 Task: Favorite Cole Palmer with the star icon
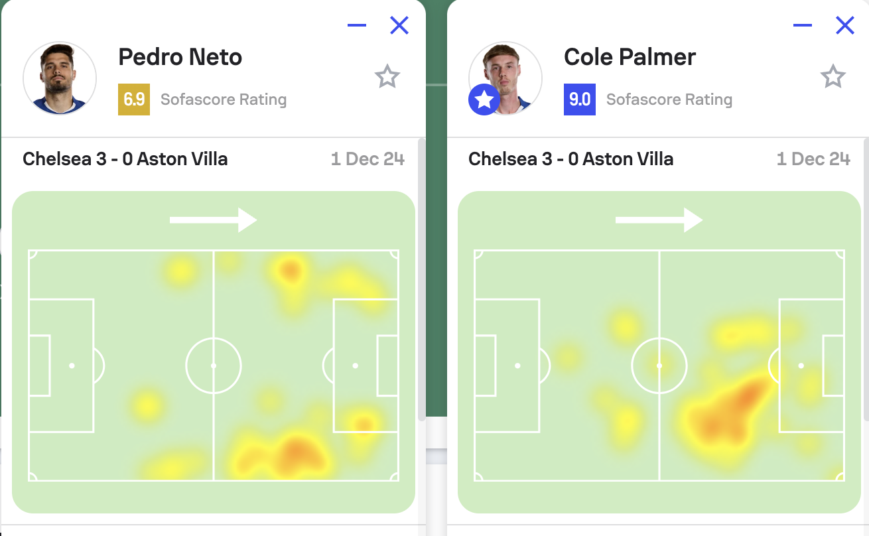833,77
